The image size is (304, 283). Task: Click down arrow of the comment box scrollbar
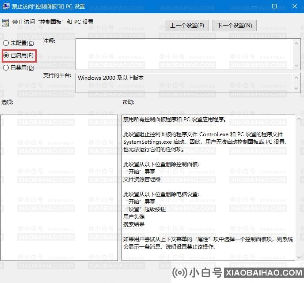[x=296, y=65]
